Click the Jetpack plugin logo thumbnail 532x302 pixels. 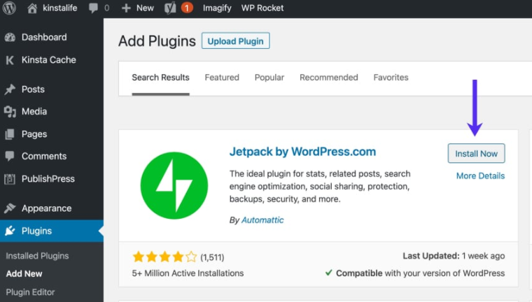pyautogui.click(x=174, y=185)
